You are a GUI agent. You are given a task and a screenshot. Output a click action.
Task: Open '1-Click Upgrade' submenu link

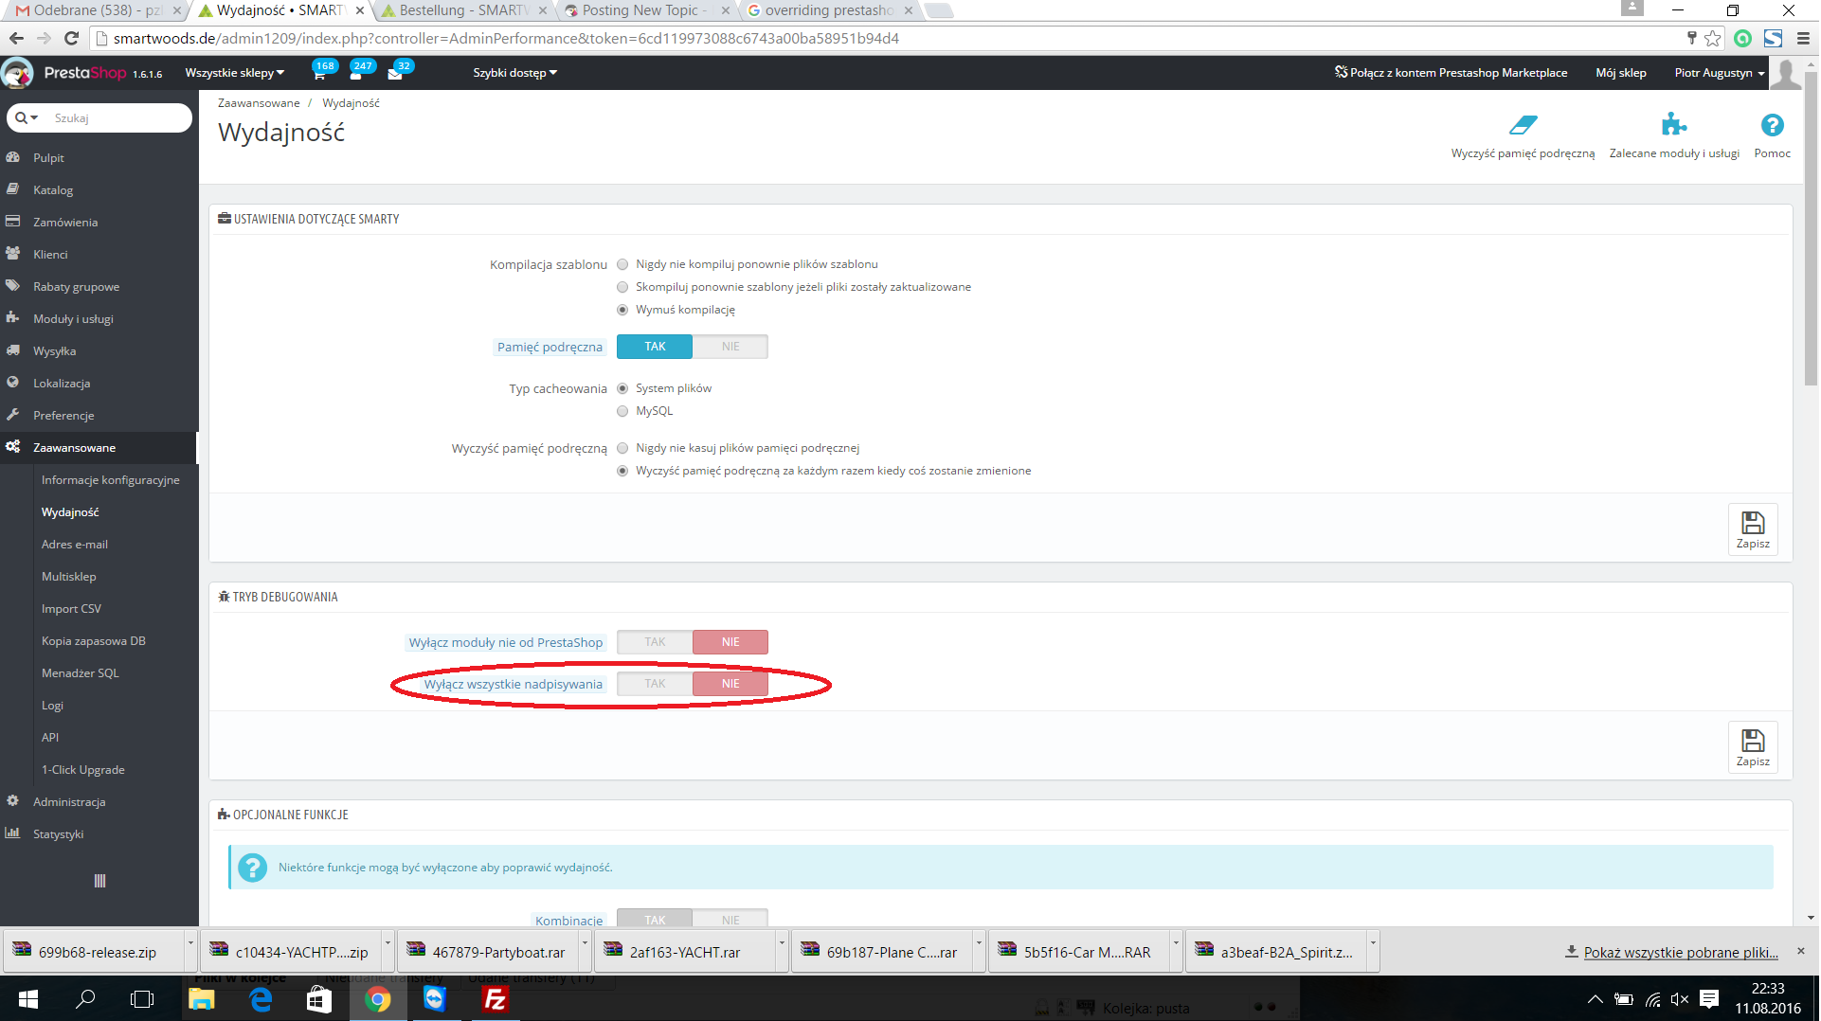[x=83, y=770]
